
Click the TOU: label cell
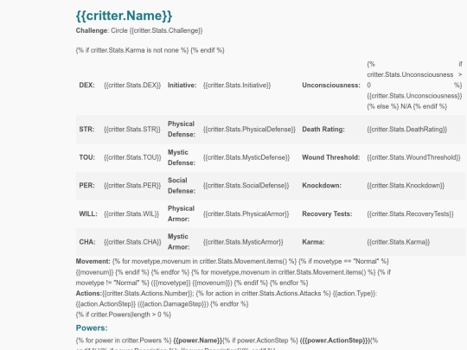87,157
